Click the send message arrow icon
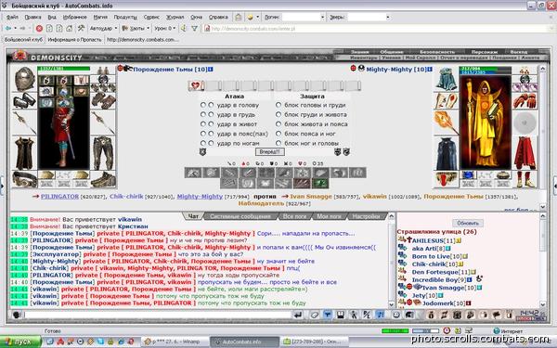This screenshot has height=348, width=557. [x=298, y=315]
